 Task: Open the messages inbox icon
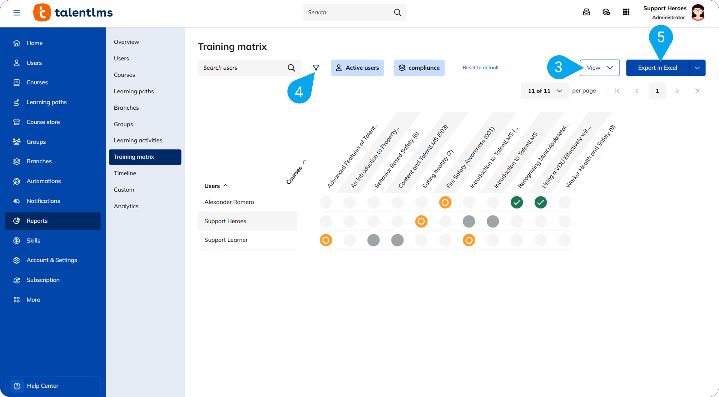[586, 12]
